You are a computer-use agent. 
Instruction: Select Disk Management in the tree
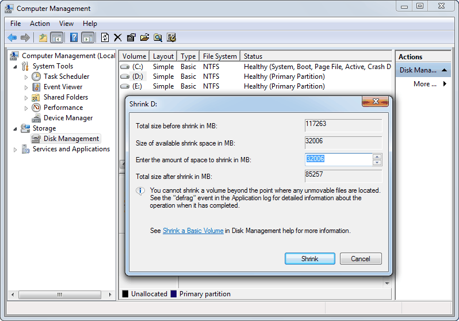[x=71, y=139]
